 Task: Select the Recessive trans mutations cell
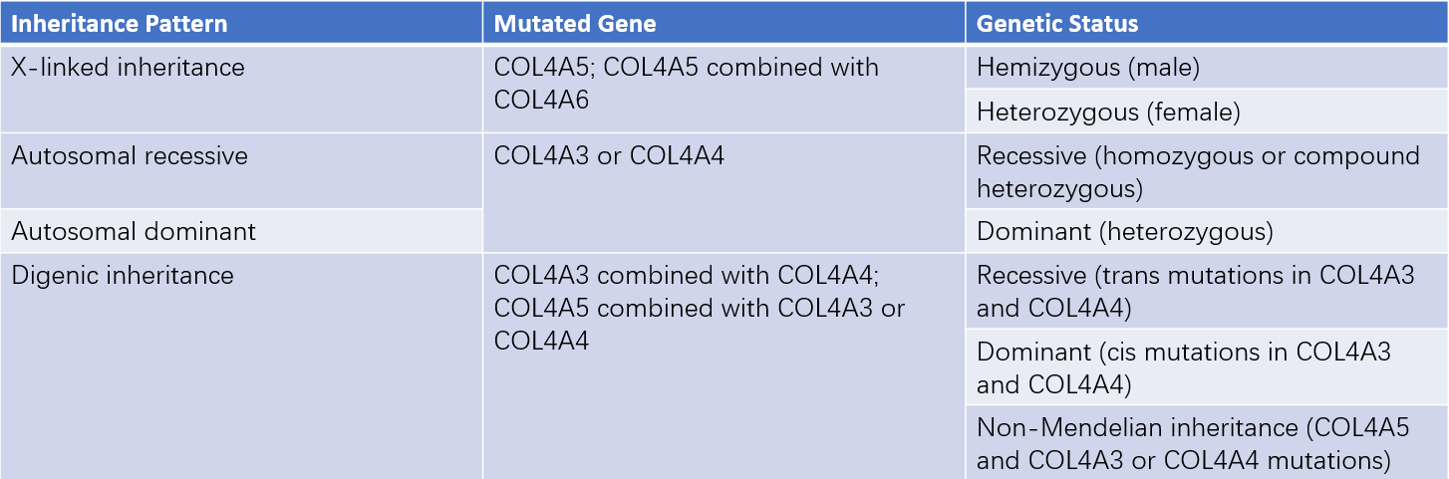pos(1207,291)
